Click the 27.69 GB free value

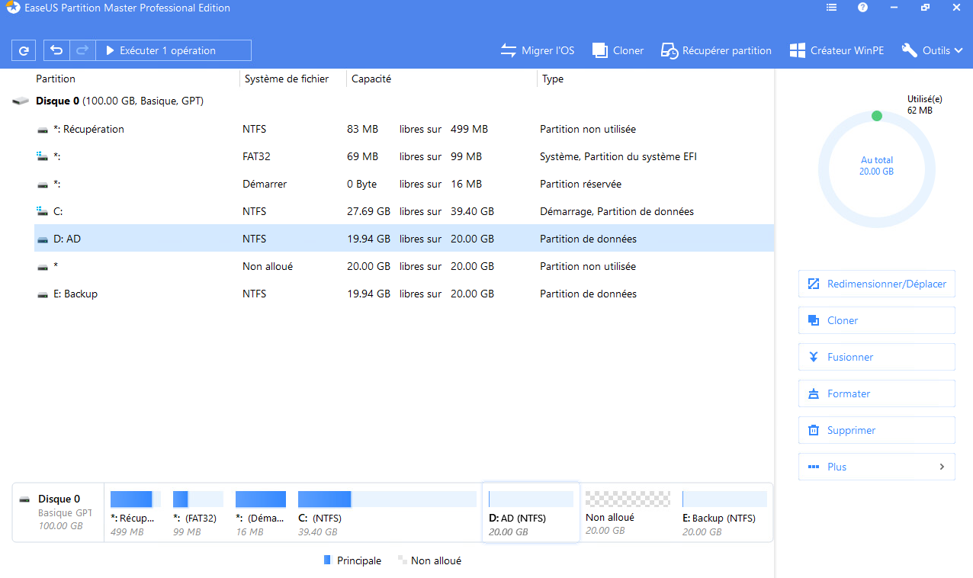click(x=368, y=211)
